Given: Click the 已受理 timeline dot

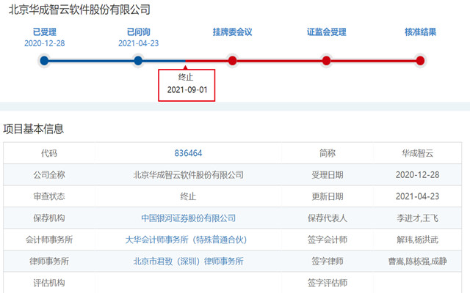Looking at the screenshot, I should (x=44, y=61).
